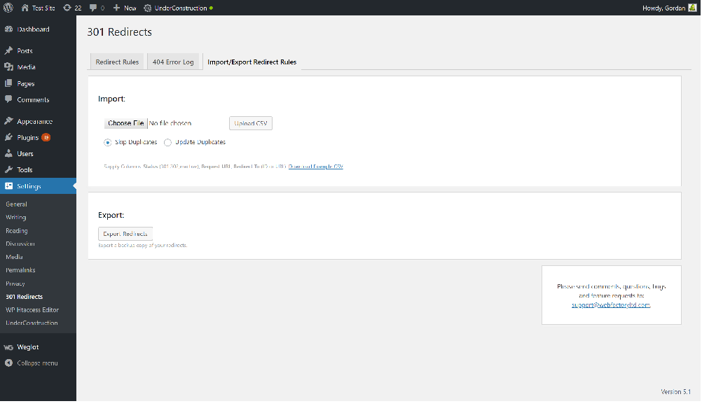Screen dimensions: 709x406
Task: Select the Update Duplicates radio button
Action: point(167,143)
